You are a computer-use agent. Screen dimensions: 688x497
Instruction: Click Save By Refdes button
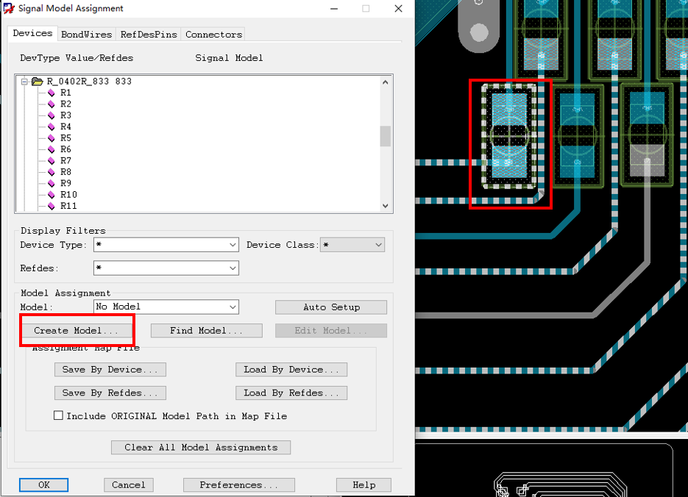coord(110,393)
